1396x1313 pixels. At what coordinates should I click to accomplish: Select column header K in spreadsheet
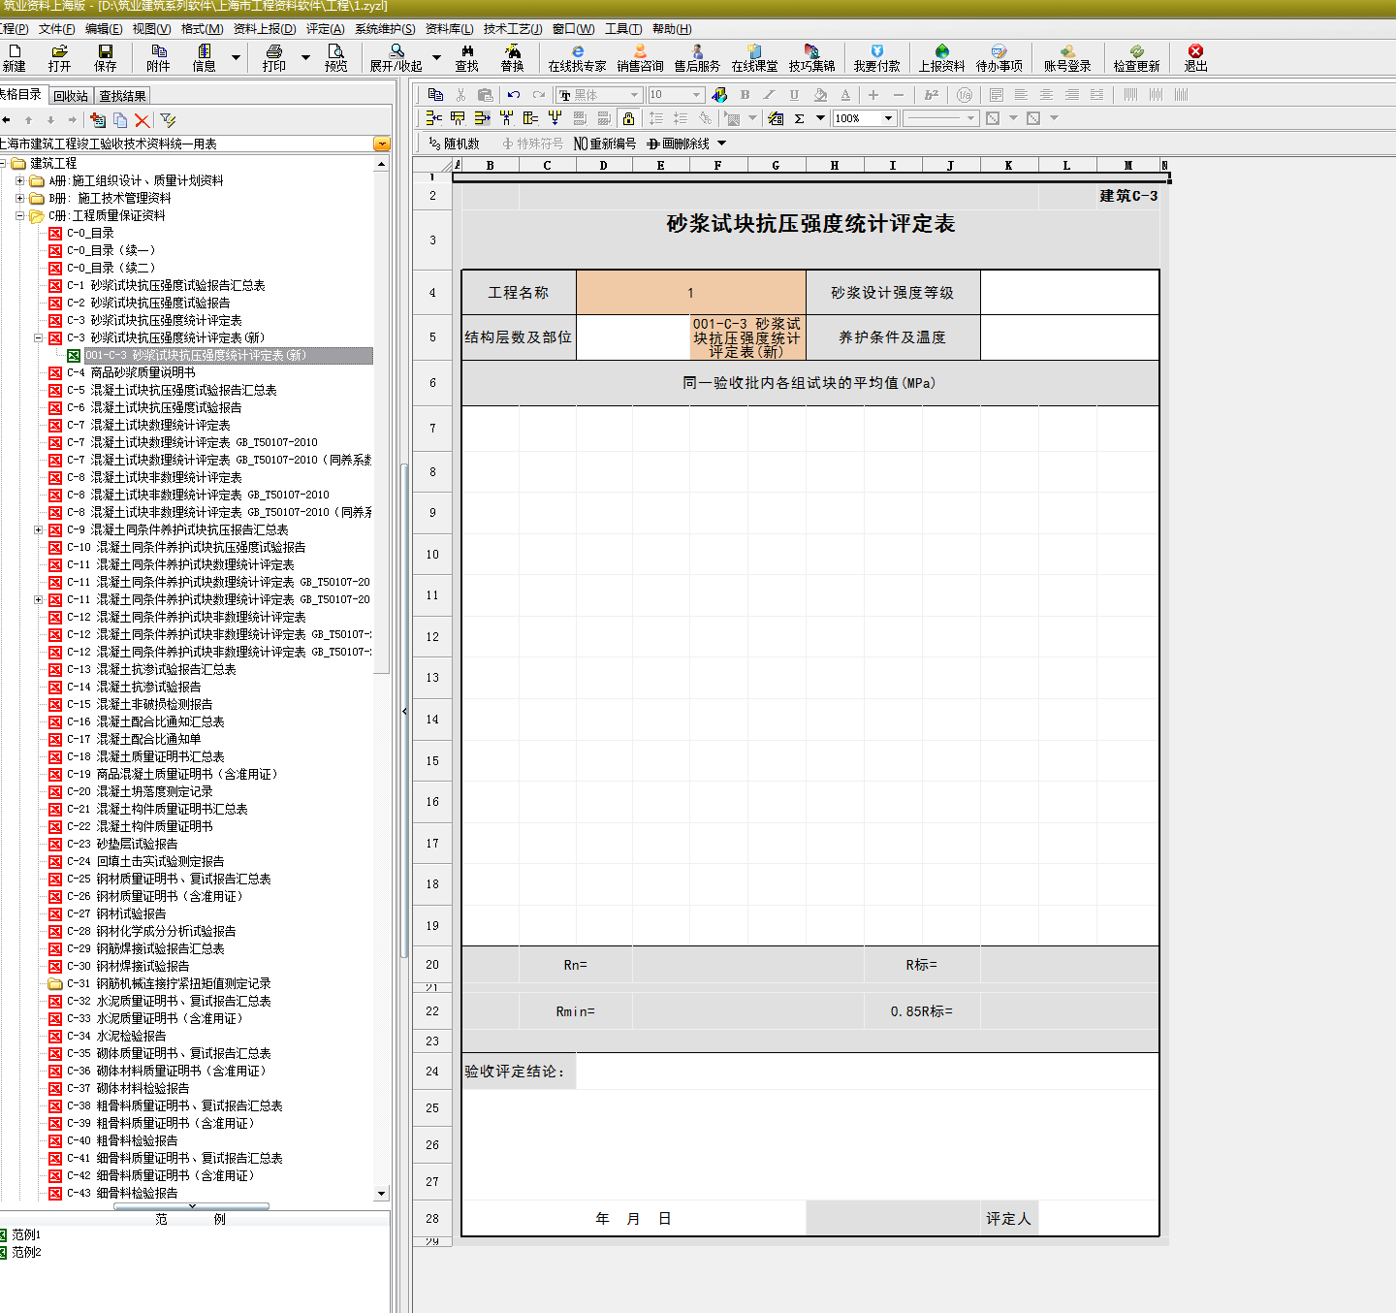pyautogui.click(x=1008, y=166)
